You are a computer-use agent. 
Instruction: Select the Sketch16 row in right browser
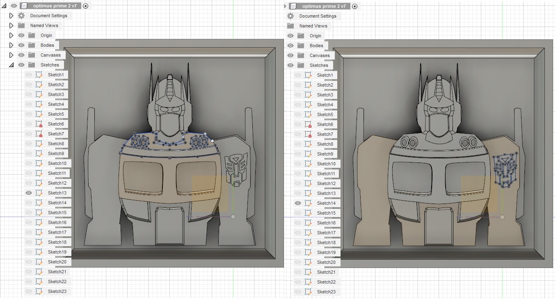click(317, 223)
